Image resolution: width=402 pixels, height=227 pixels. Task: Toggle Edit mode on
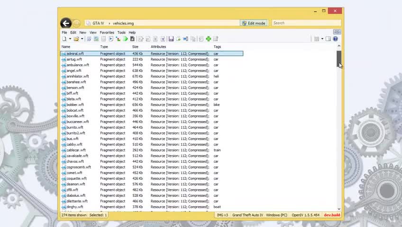[x=254, y=23]
